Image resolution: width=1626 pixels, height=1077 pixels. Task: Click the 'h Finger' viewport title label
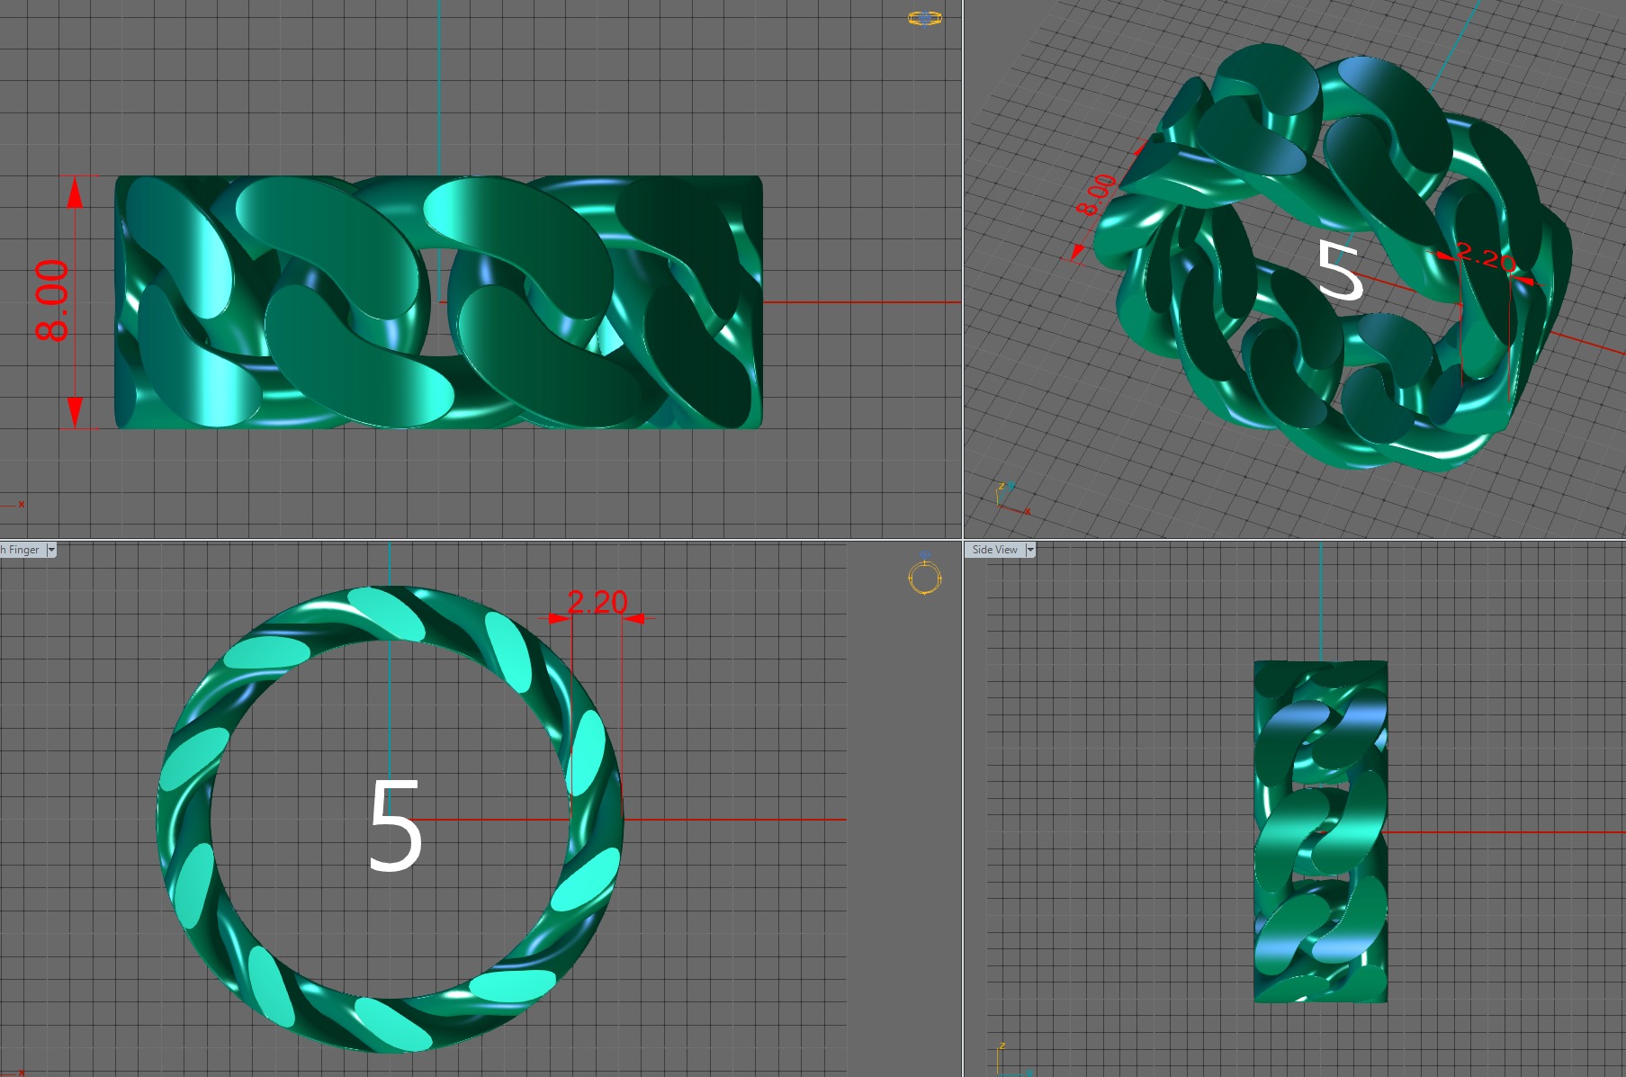point(22,550)
